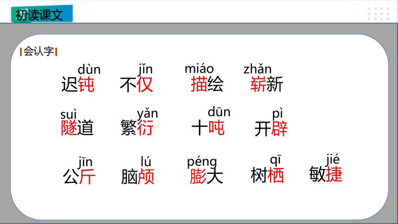Click the pinyin zhǎn
Screen dimensions: 398x224
pos(257,69)
